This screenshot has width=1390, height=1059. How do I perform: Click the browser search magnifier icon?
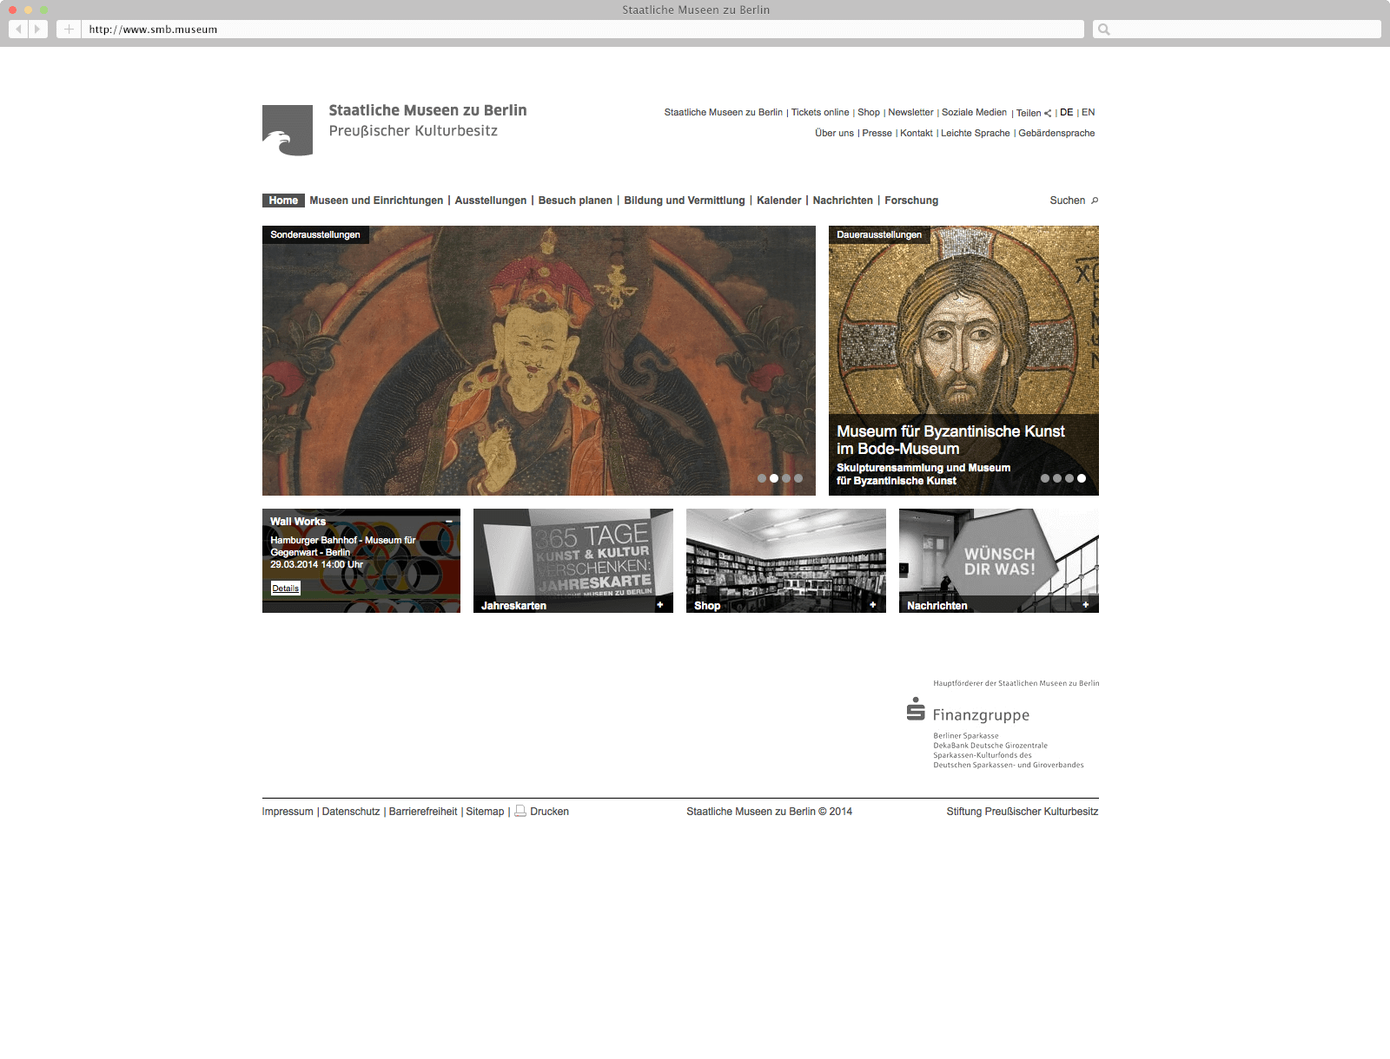1104,30
